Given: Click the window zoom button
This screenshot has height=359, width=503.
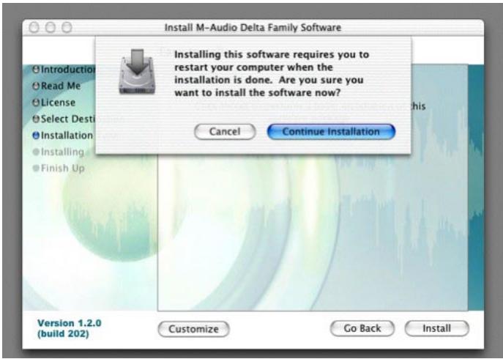Looking at the screenshot, I should click(67, 28).
